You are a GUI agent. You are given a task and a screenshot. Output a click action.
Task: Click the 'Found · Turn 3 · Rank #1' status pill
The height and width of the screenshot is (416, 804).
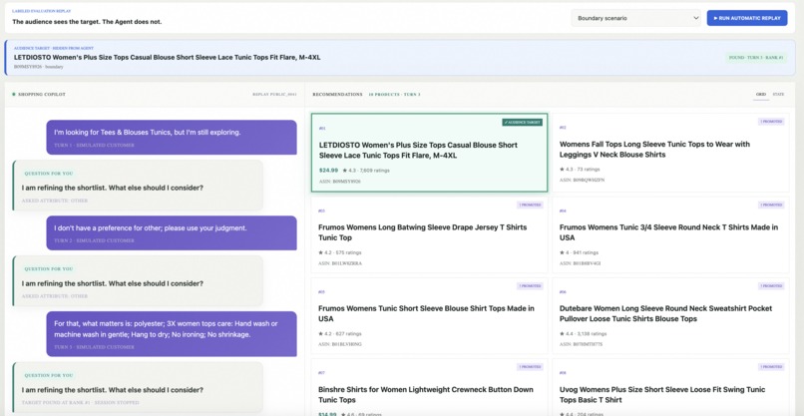pos(756,58)
